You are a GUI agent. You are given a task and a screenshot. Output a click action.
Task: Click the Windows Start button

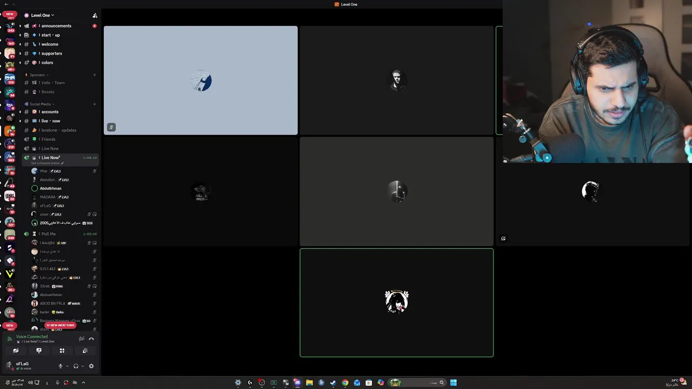pos(454,383)
